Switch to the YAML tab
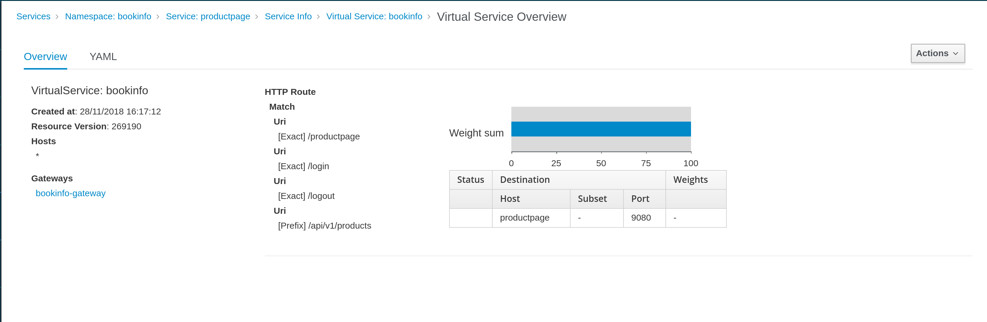The width and height of the screenshot is (987, 322). (103, 57)
